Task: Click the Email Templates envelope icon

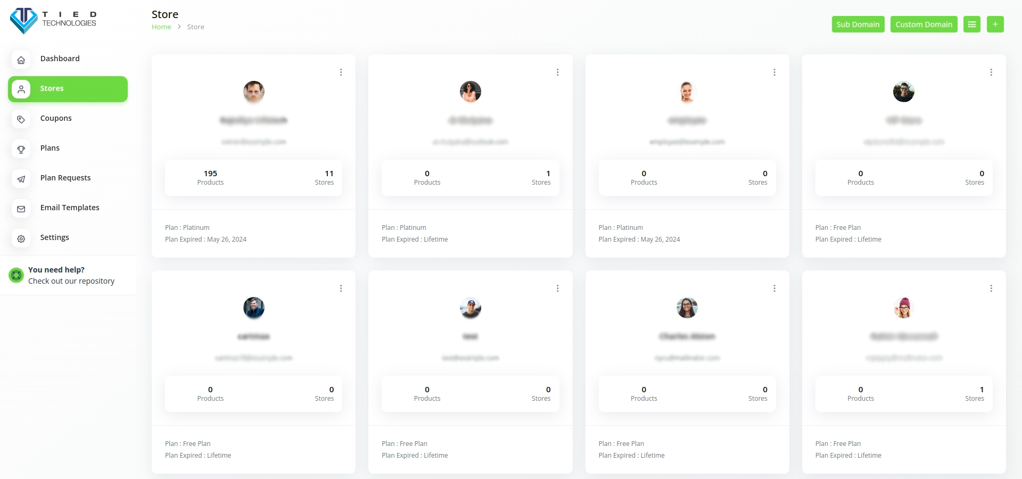Action: pyautogui.click(x=21, y=209)
